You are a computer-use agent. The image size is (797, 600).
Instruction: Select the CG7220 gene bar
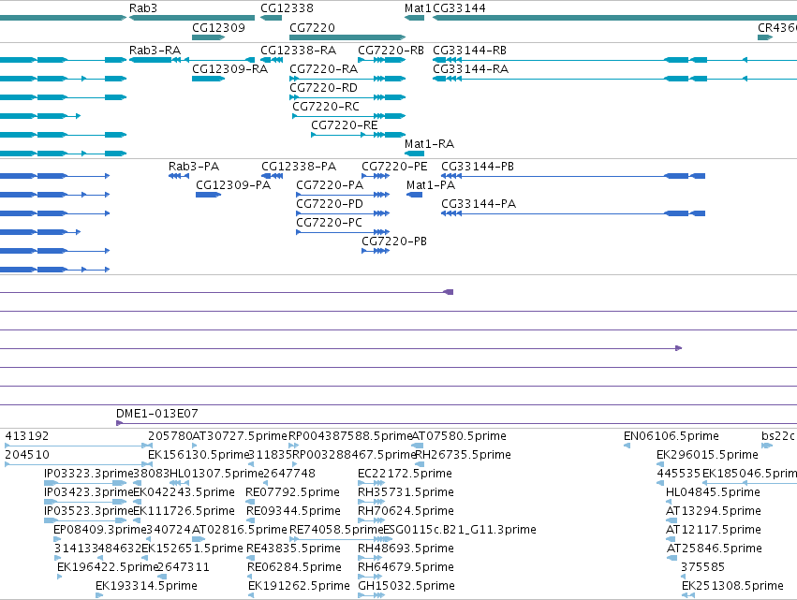coord(347,37)
